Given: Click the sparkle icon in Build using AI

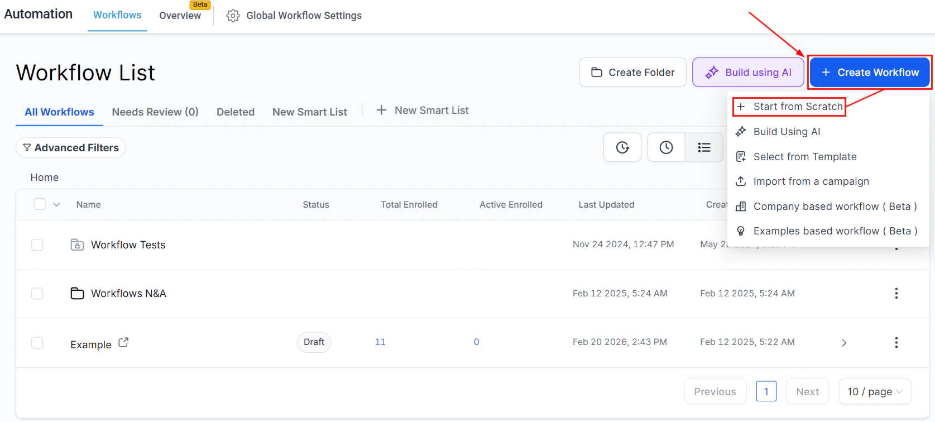Looking at the screenshot, I should 712,73.
